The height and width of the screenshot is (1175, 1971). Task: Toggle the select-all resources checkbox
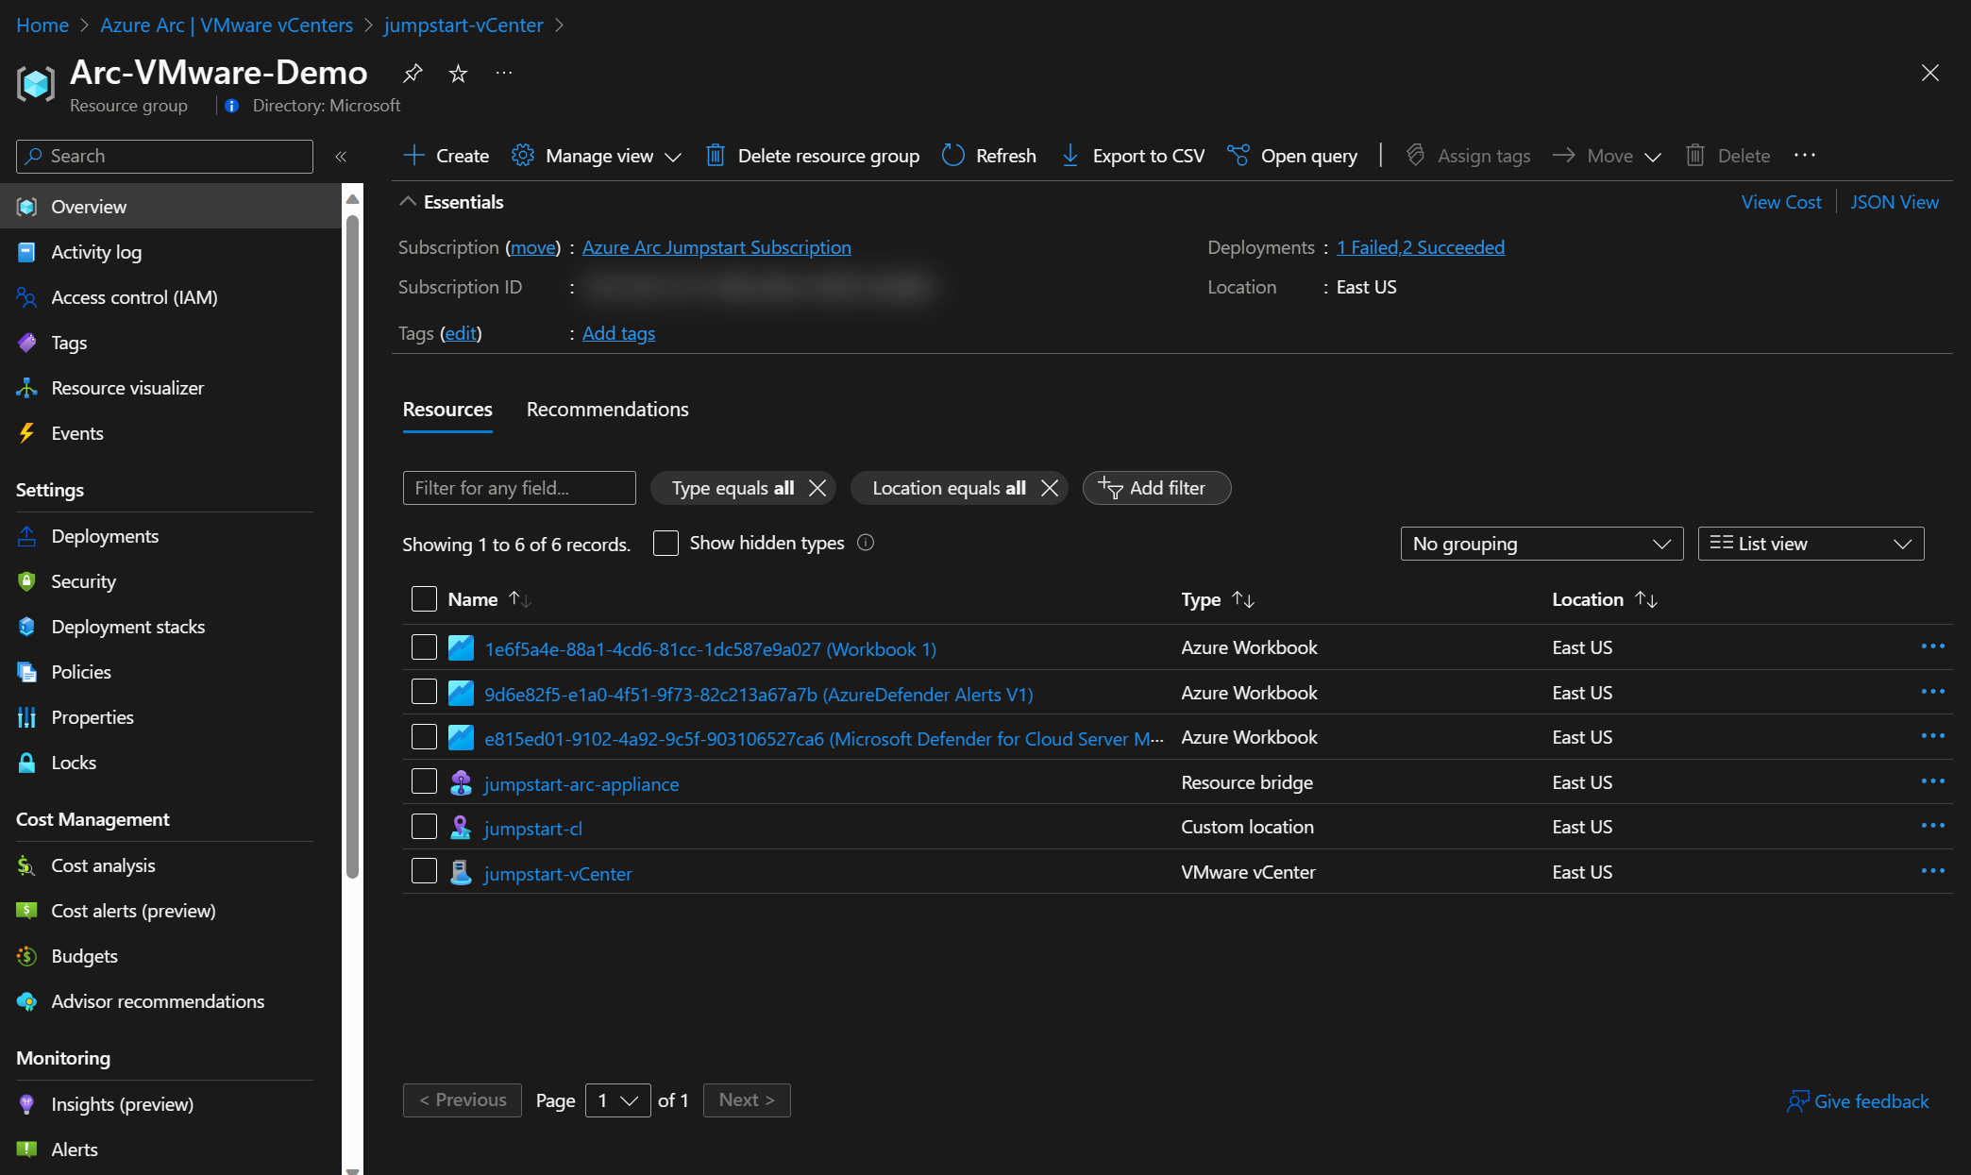(x=424, y=599)
